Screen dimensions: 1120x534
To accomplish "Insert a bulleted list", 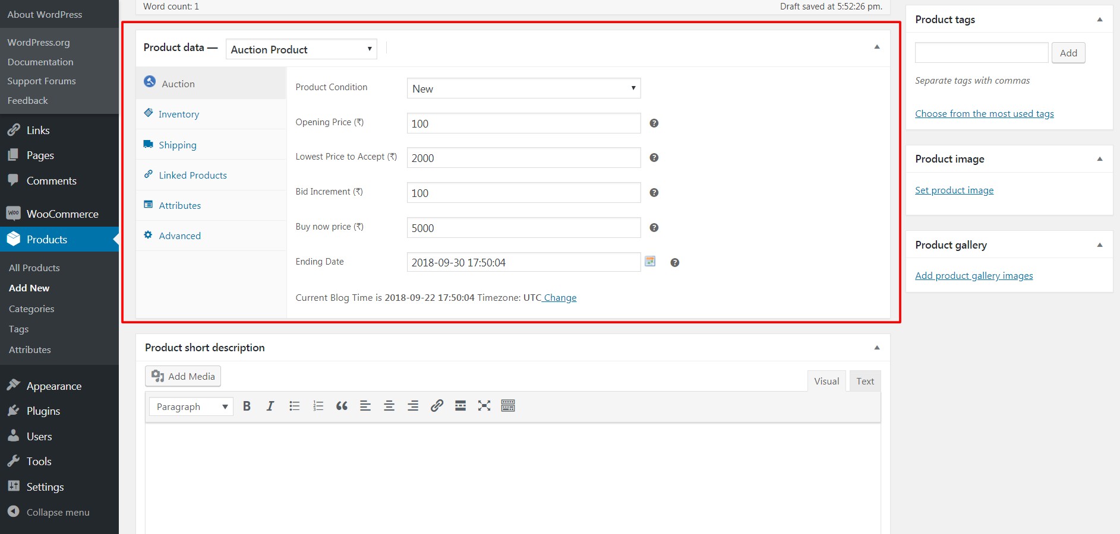I will tap(294, 406).
